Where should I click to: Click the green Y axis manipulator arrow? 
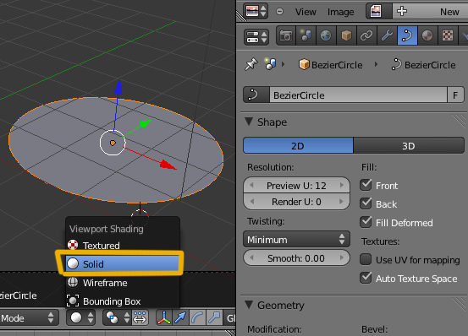click(x=145, y=123)
